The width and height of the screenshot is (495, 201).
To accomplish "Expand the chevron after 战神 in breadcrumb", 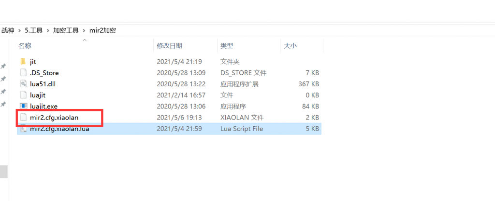I will [19, 30].
